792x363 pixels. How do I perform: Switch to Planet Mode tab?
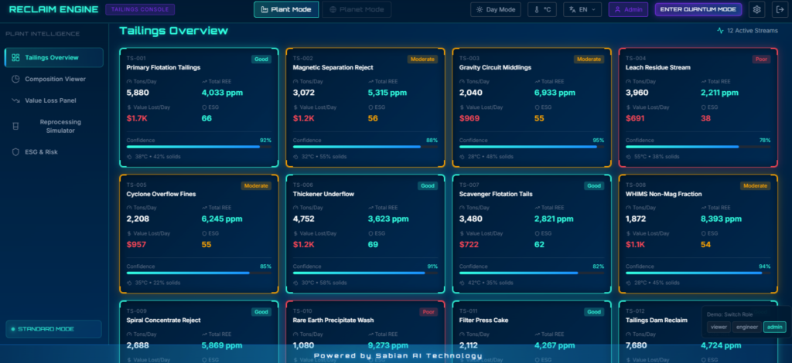tap(356, 10)
